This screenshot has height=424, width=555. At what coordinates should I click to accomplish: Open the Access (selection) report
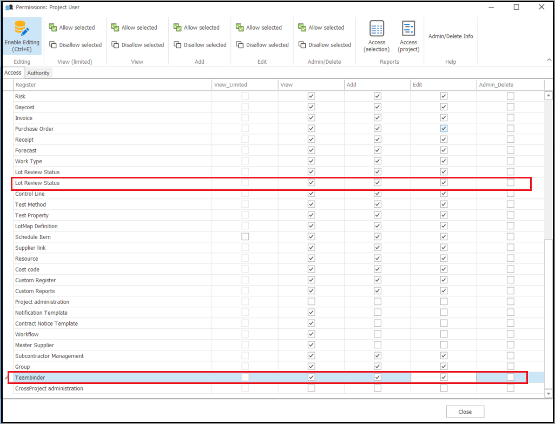tap(376, 36)
